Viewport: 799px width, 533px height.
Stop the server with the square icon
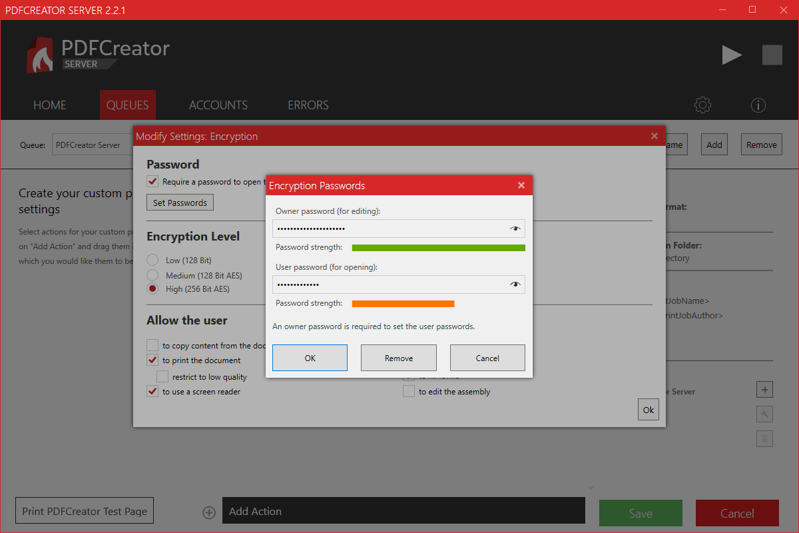click(772, 55)
